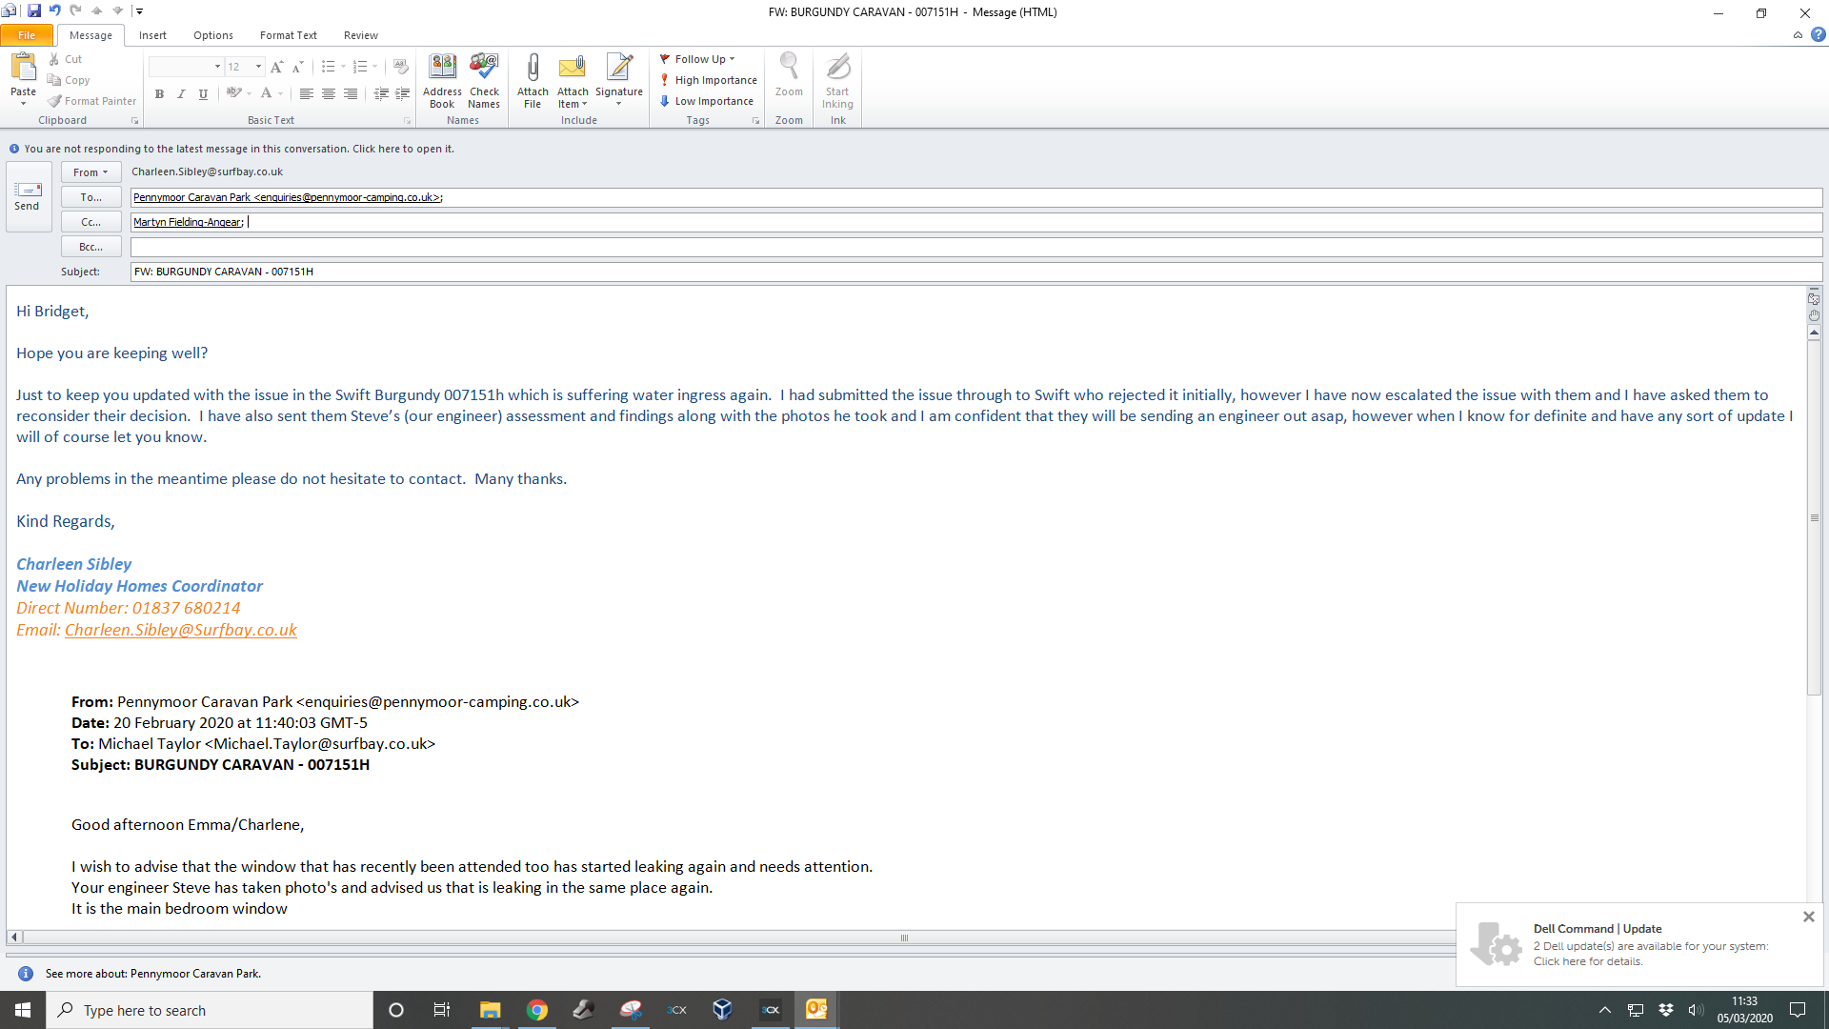
Task: Click the Grow Font icon
Action: point(276,67)
